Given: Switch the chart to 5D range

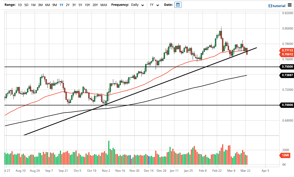Looking at the screenshot, I should (26, 5).
